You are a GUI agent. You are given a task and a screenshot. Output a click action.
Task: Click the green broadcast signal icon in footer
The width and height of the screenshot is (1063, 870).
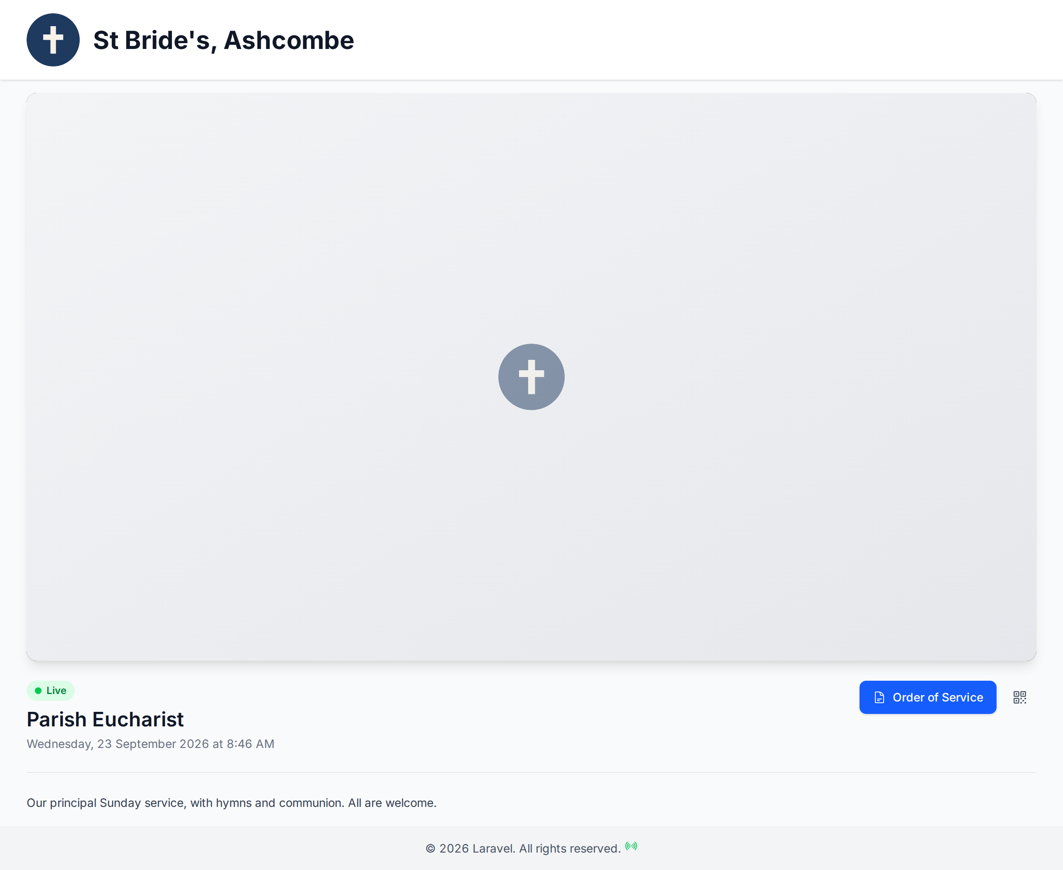point(631,846)
